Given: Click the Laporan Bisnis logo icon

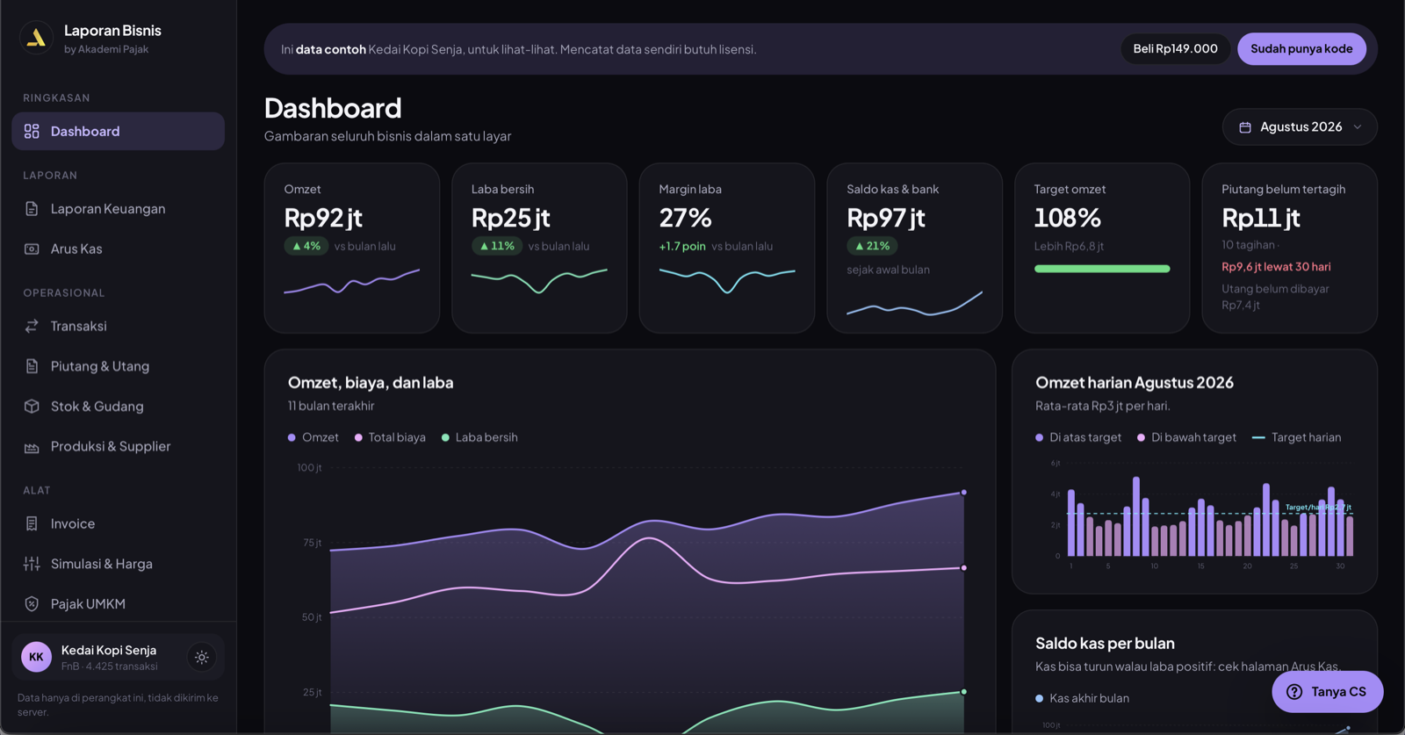Looking at the screenshot, I should [36, 38].
